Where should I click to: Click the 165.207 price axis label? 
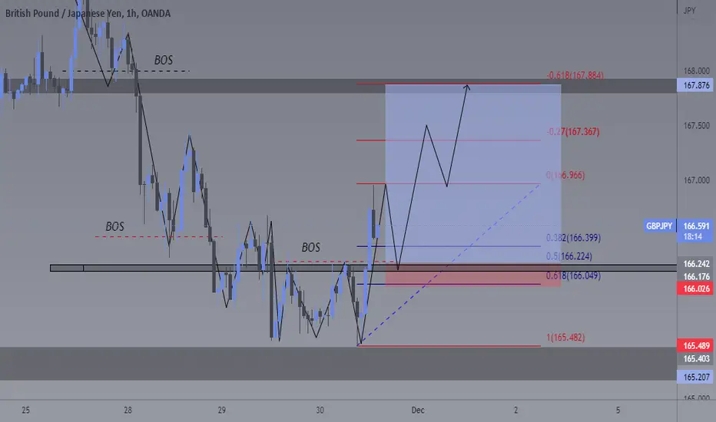[696, 377]
